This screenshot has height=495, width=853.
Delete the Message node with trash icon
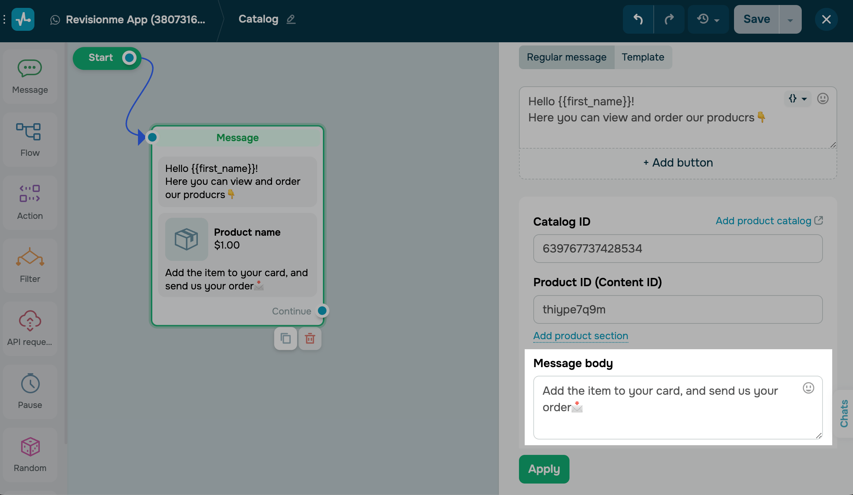point(310,338)
